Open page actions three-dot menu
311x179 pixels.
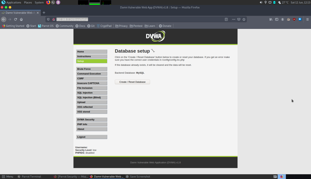click(x=234, y=19)
